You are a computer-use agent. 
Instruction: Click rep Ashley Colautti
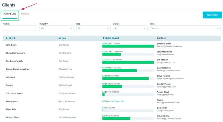pyautogui.click(x=65, y=85)
